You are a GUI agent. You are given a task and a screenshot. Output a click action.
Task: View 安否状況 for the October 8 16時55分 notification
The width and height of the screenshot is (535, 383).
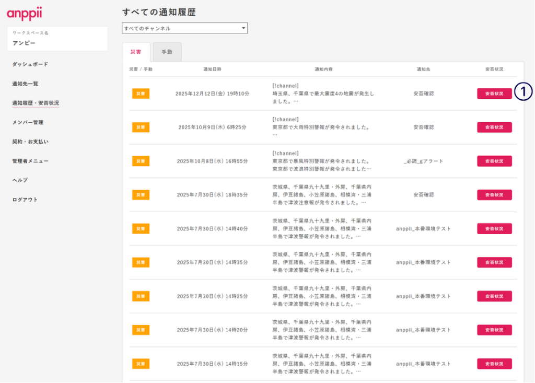(x=494, y=161)
